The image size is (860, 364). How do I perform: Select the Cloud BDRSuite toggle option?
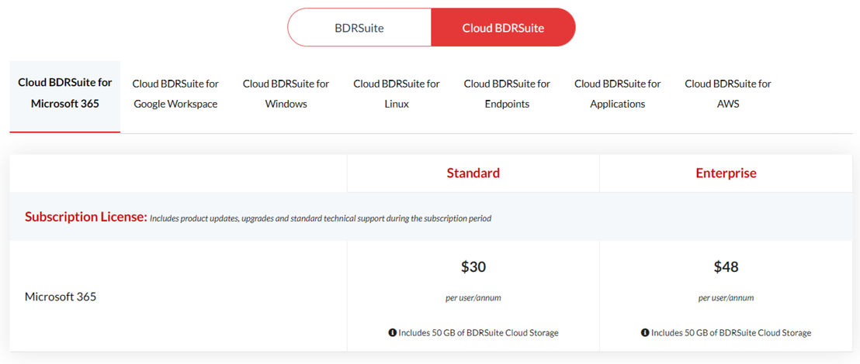pos(503,28)
